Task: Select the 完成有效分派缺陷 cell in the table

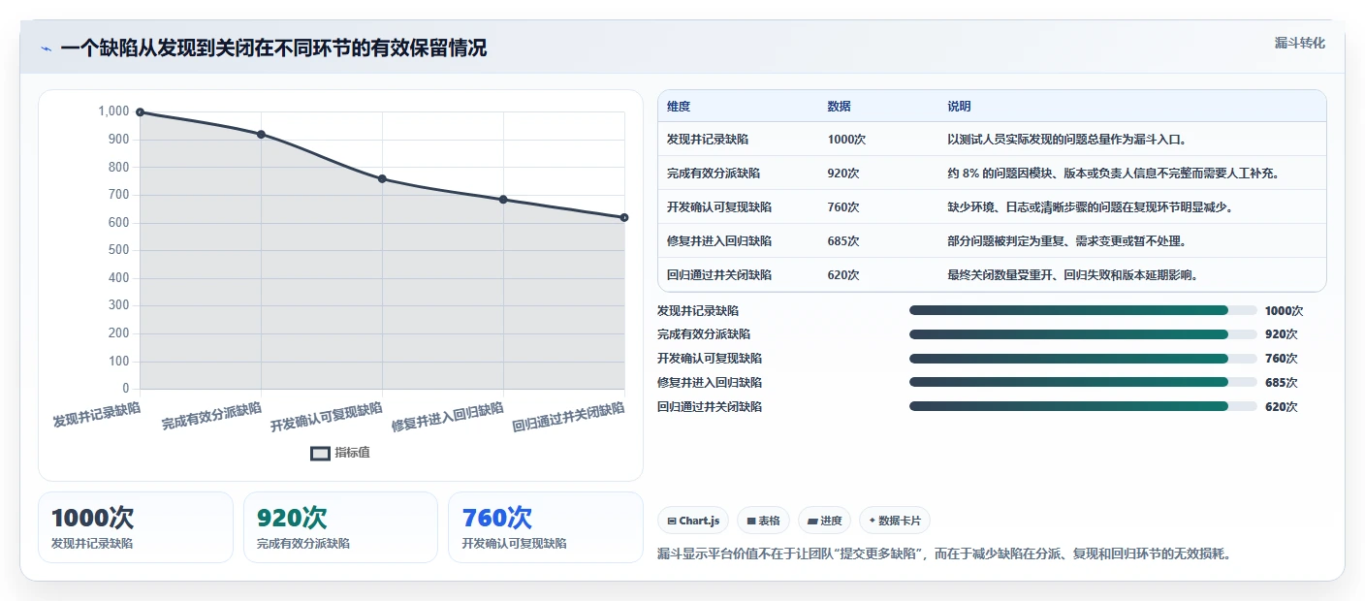Action: (x=714, y=174)
